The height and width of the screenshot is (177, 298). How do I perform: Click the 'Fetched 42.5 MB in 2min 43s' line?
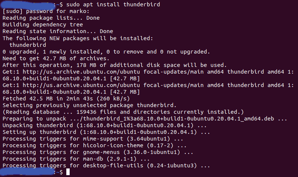click(66, 99)
